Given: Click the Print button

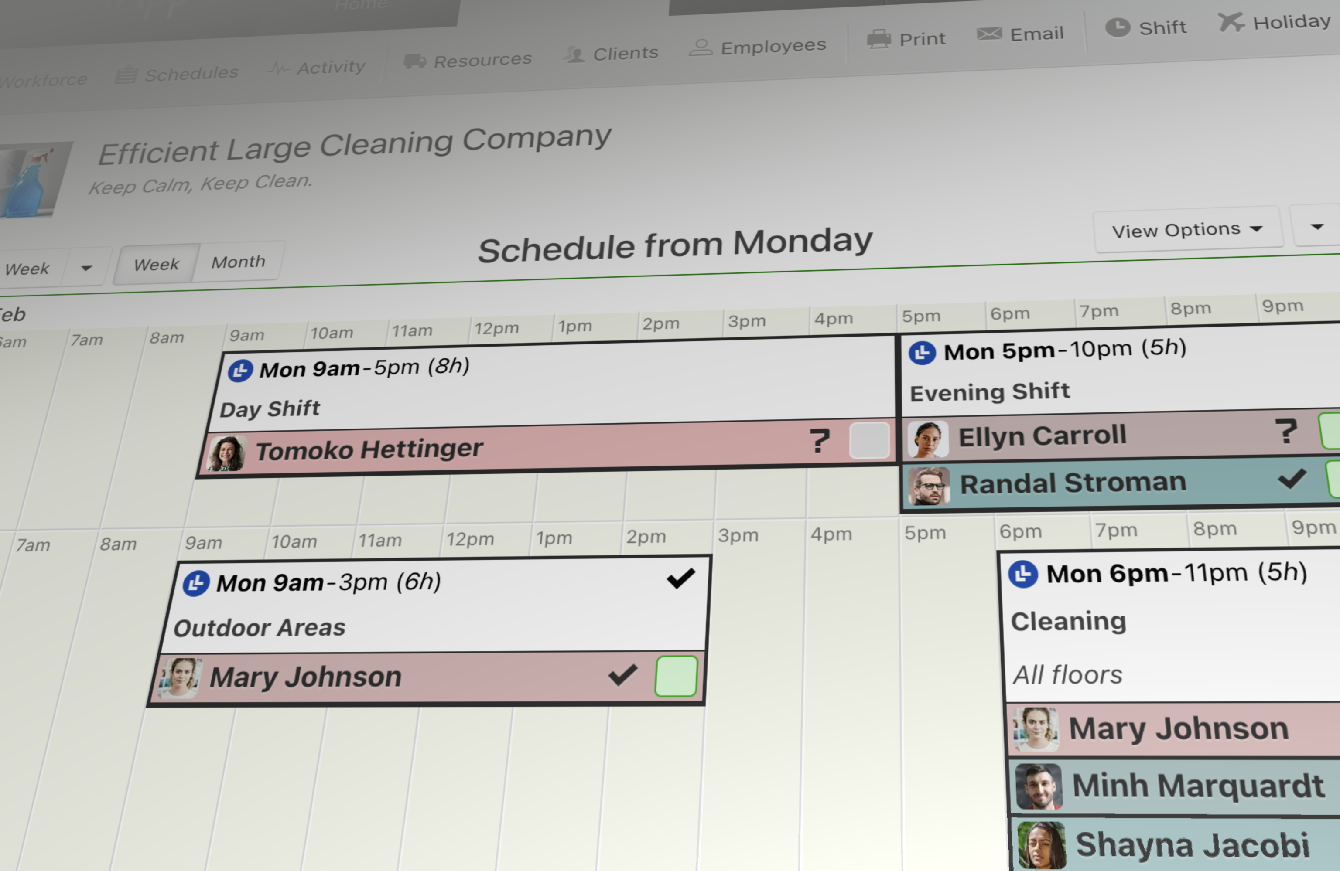Looking at the screenshot, I should click(x=906, y=39).
